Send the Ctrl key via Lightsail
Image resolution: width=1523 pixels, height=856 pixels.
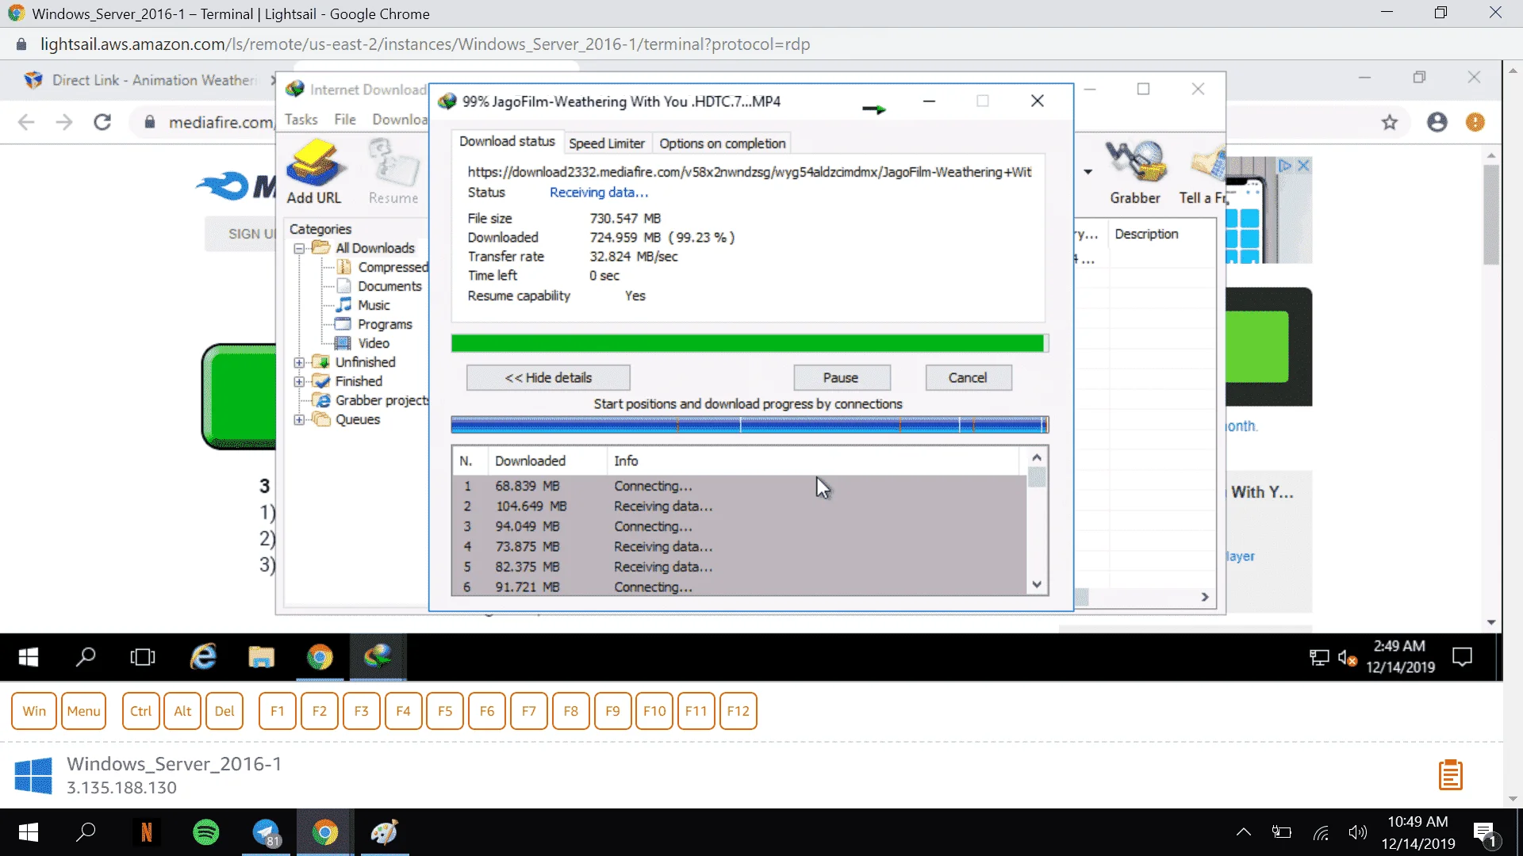point(140,711)
